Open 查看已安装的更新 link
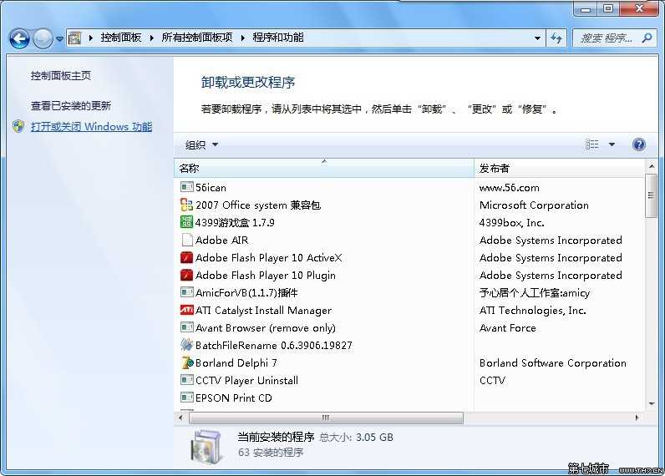The height and width of the screenshot is (476, 665). [x=71, y=105]
